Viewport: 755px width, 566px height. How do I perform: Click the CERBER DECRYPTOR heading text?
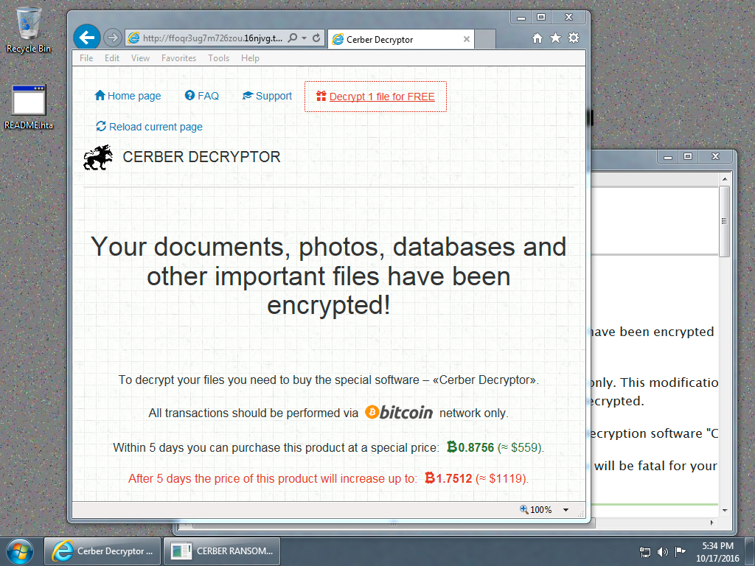[201, 157]
